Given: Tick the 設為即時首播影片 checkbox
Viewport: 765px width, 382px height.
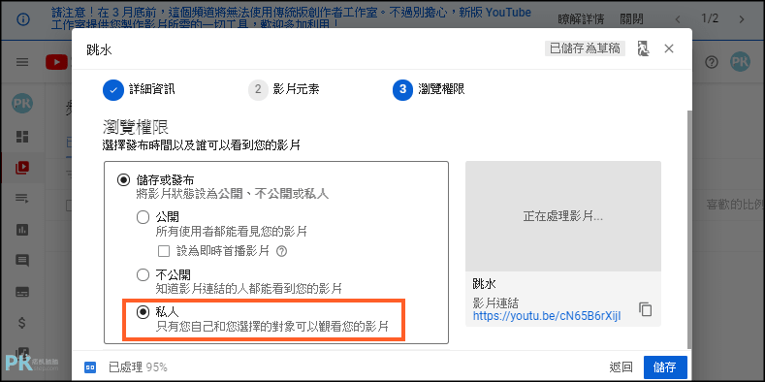Looking at the screenshot, I should [x=164, y=251].
